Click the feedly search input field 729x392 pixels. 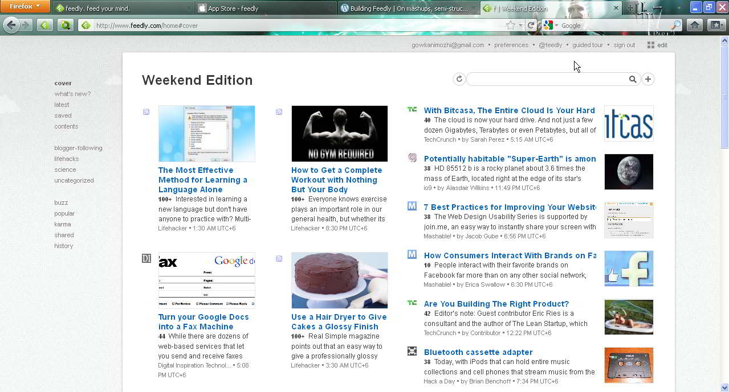coord(547,79)
